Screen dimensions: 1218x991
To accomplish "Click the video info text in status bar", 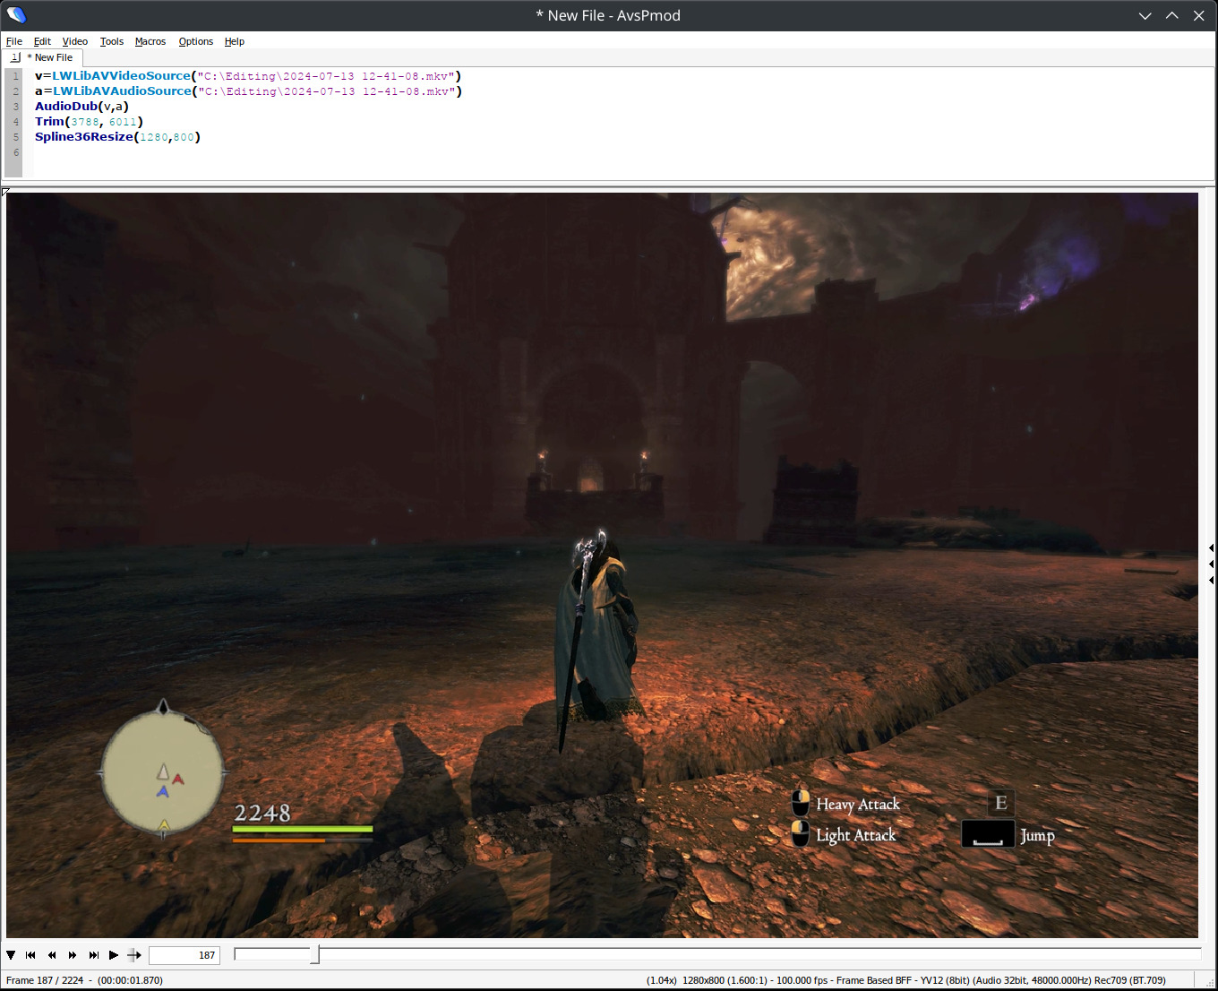I will tap(906, 980).
